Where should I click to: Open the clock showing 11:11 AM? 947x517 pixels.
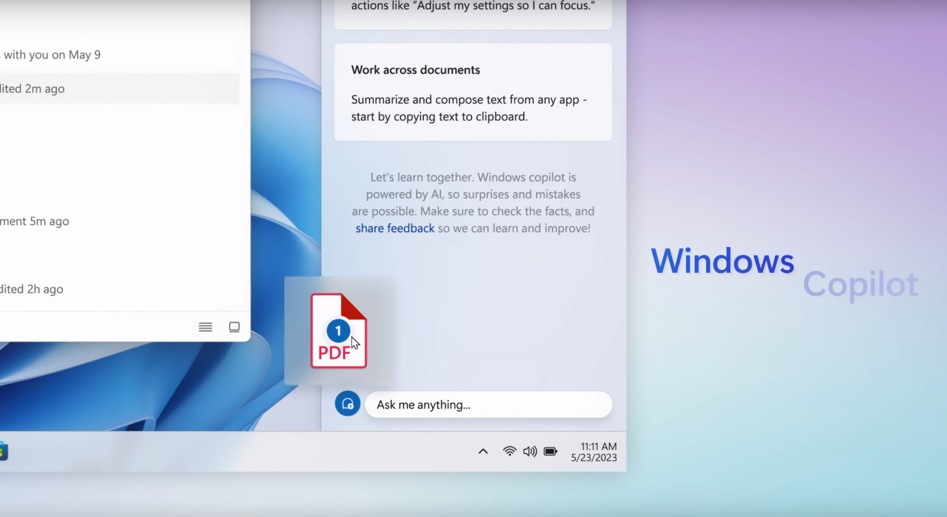(x=594, y=452)
